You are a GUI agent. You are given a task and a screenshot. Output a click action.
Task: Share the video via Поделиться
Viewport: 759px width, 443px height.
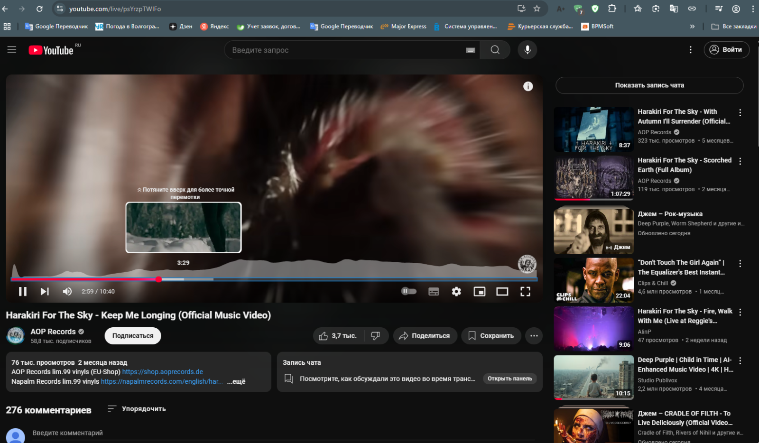pos(425,336)
